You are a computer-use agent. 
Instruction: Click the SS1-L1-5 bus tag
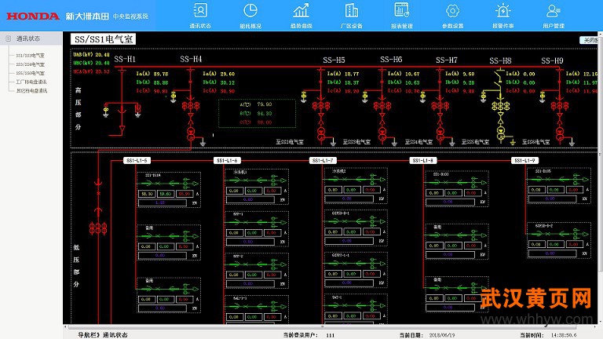137,160
